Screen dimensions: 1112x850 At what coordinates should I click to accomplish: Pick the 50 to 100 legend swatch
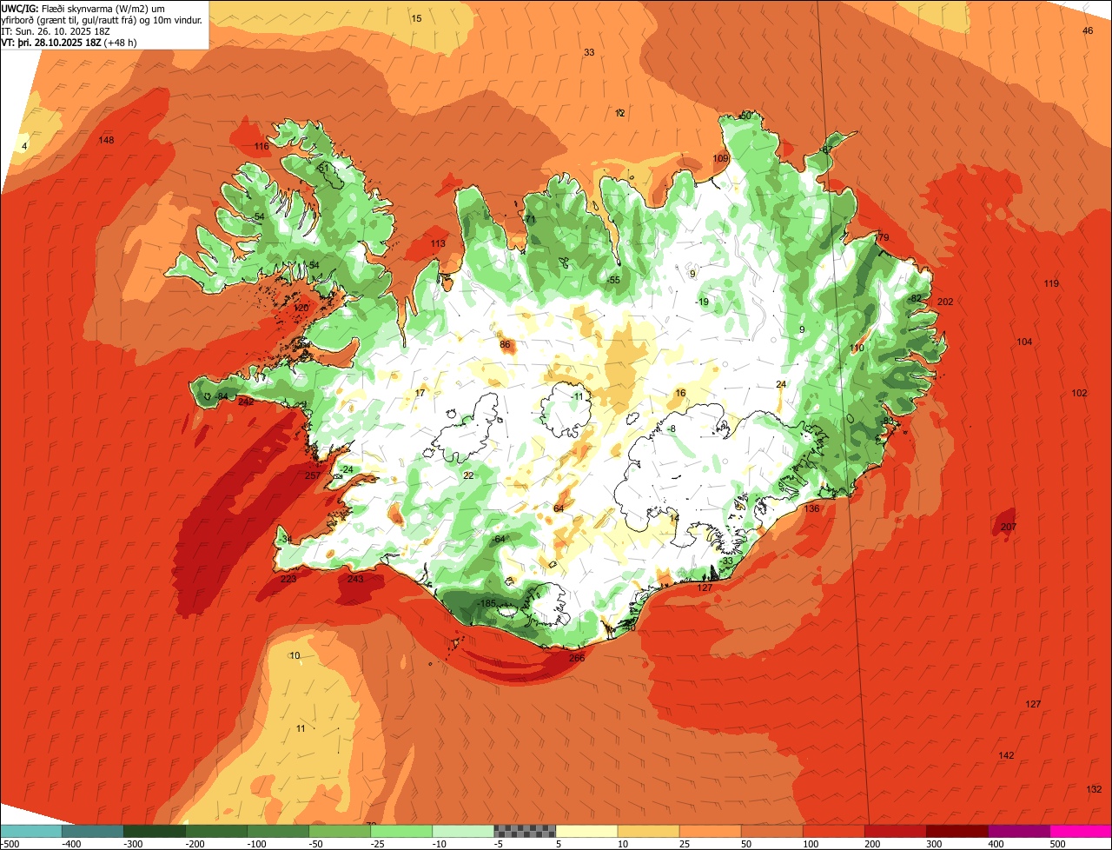coord(772,831)
